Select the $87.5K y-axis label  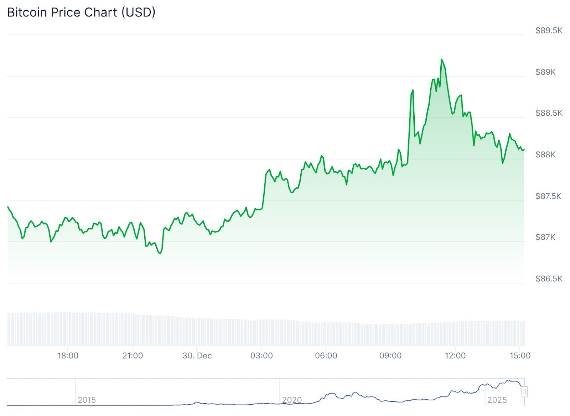click(548, 196)
